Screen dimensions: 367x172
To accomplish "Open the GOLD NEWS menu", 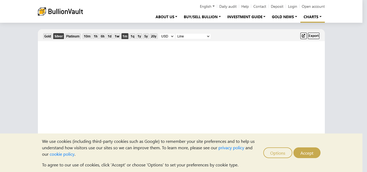I will click(284, 17).
